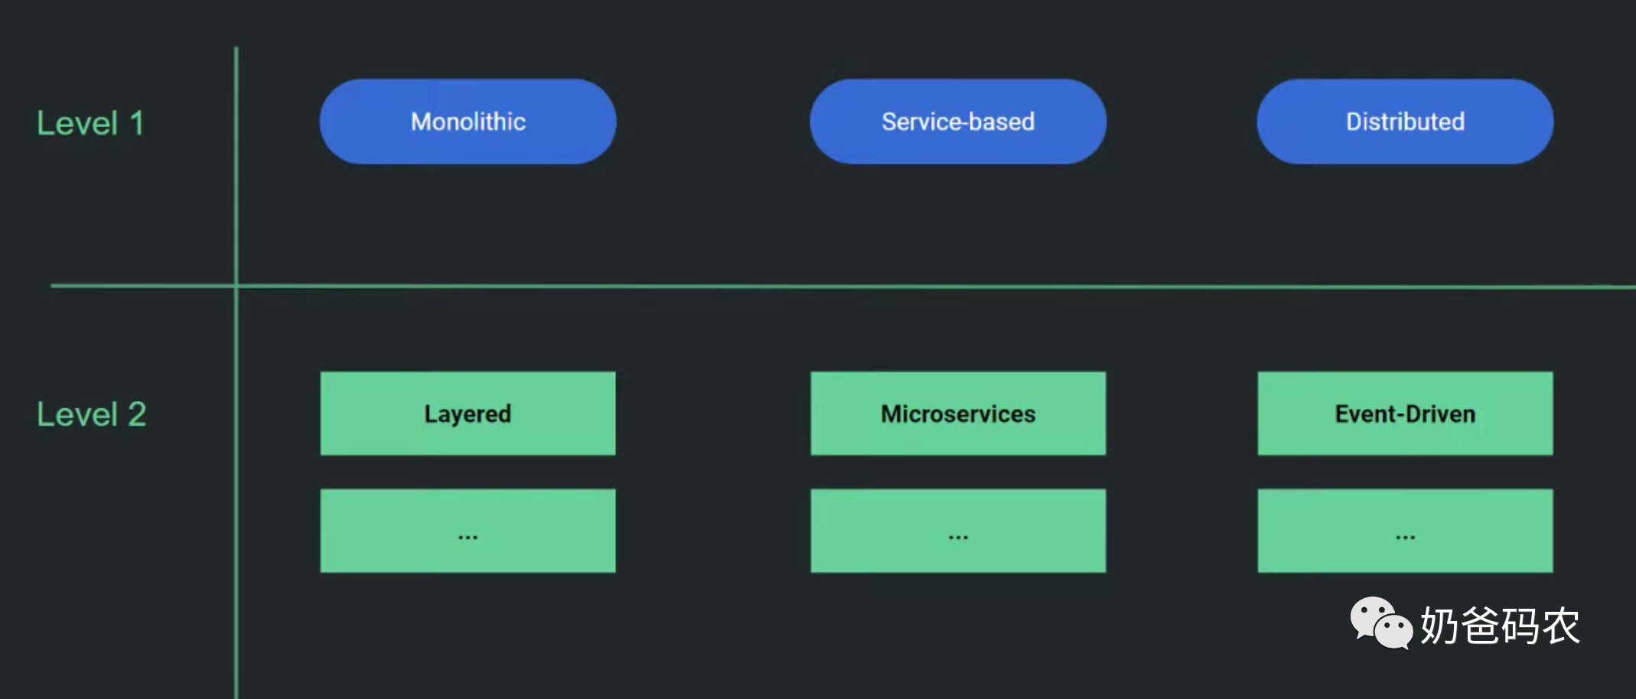Click the 奶爸码农 watermark text
Image resolution: width=1636 pixels, height=699 pixels.
[x=1500, y=626]
